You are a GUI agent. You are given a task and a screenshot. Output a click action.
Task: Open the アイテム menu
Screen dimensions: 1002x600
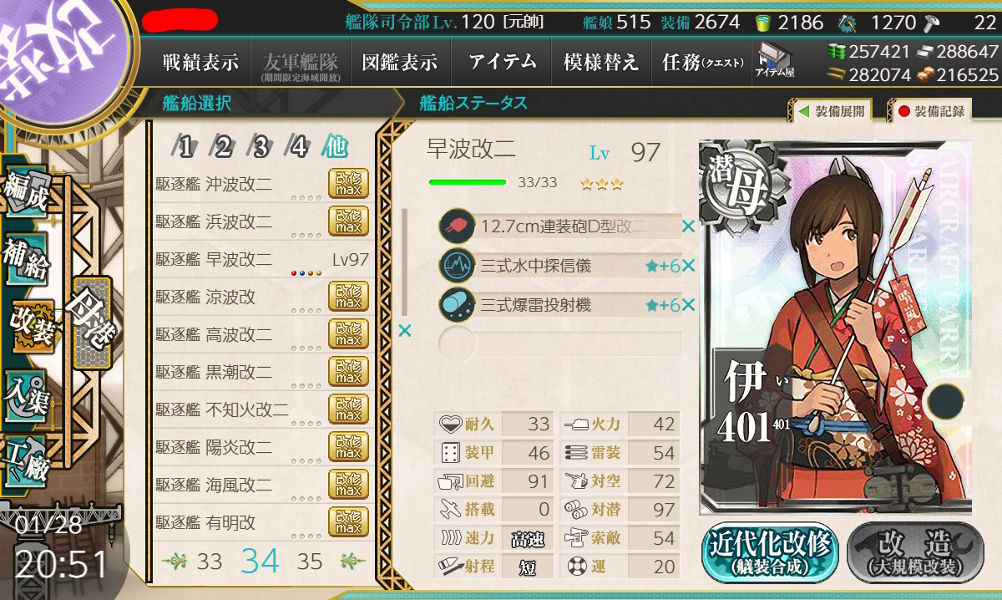pos(502,61)
